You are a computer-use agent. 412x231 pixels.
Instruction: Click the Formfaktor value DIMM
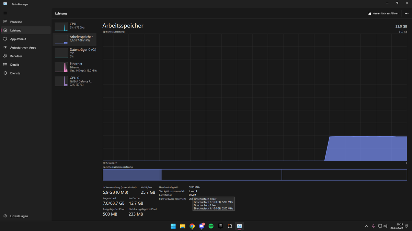coord(193,195)
